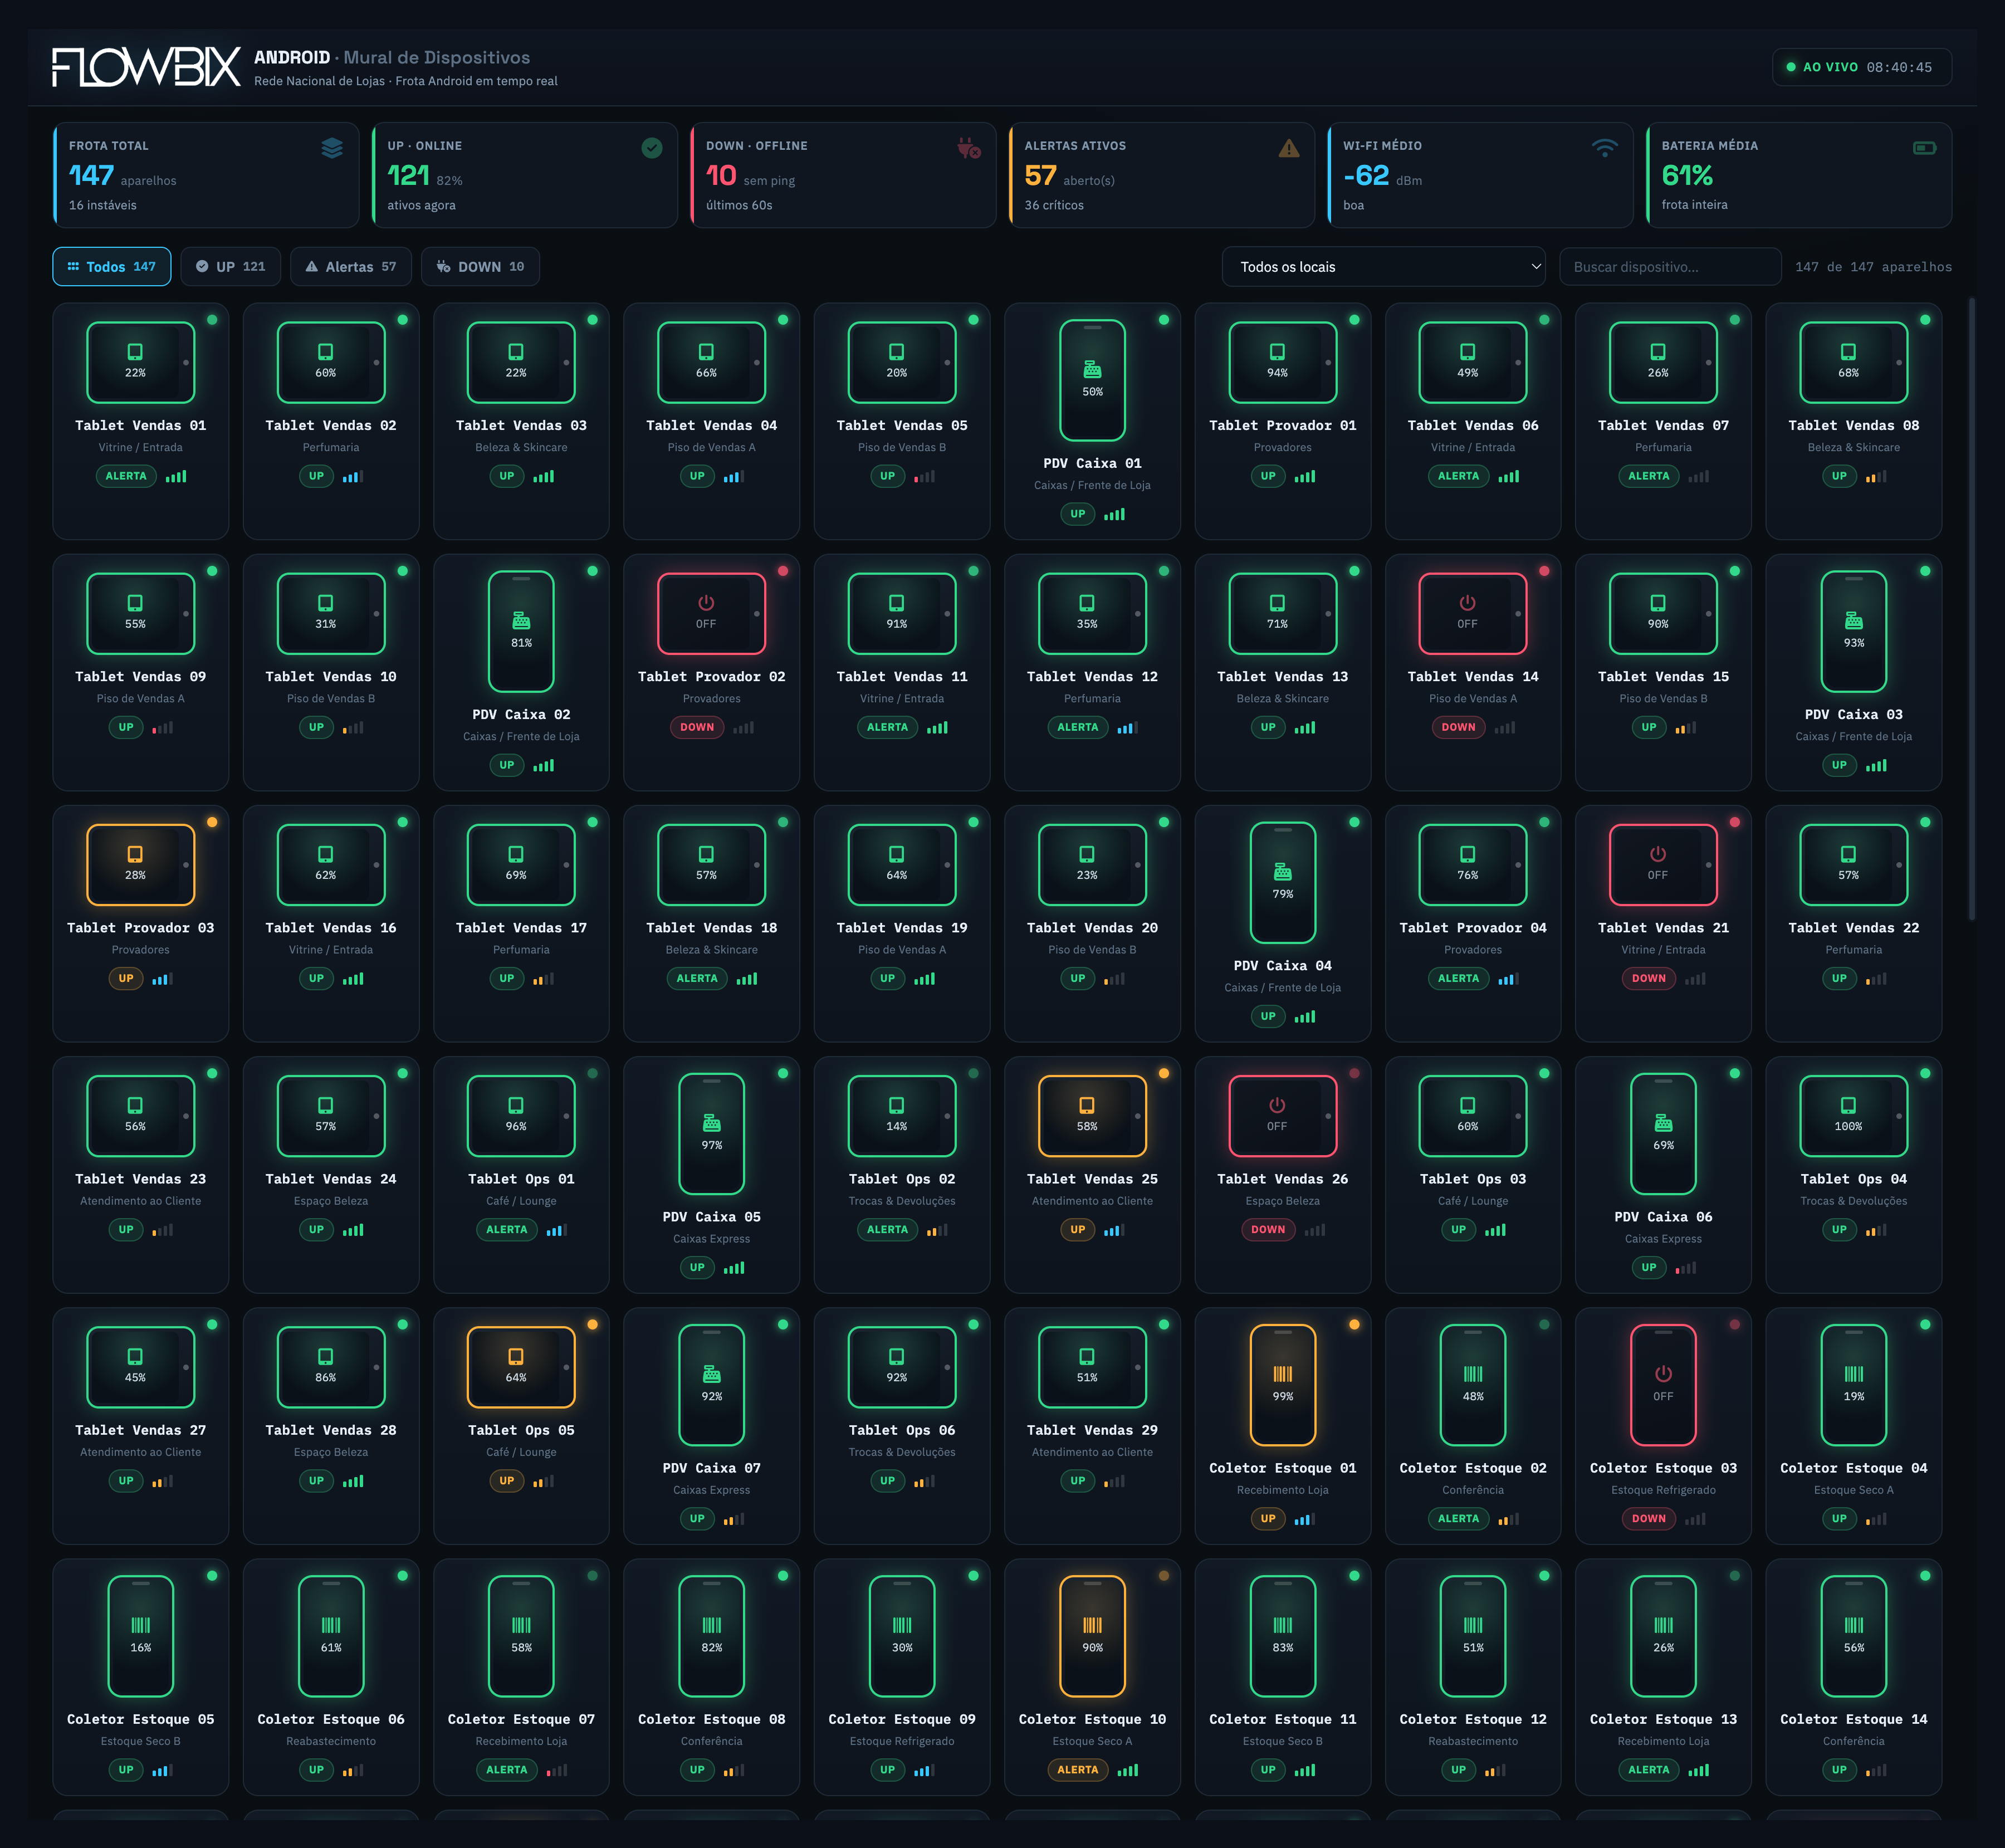The height and width of the screenshot is (1848, 2005).
Task: Click the Espaço Beleza label of Tablet Vendas 28
Action: (331, 1452)
